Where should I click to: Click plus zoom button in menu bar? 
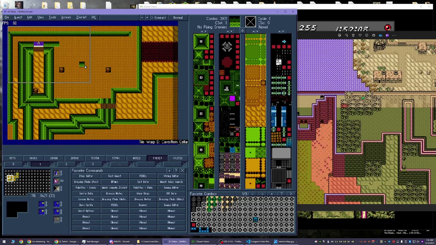pos(147,18)
